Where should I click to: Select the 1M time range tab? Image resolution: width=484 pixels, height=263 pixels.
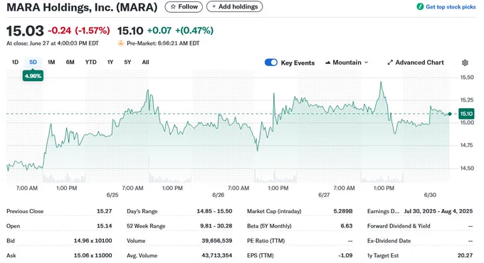click(51, 63)
